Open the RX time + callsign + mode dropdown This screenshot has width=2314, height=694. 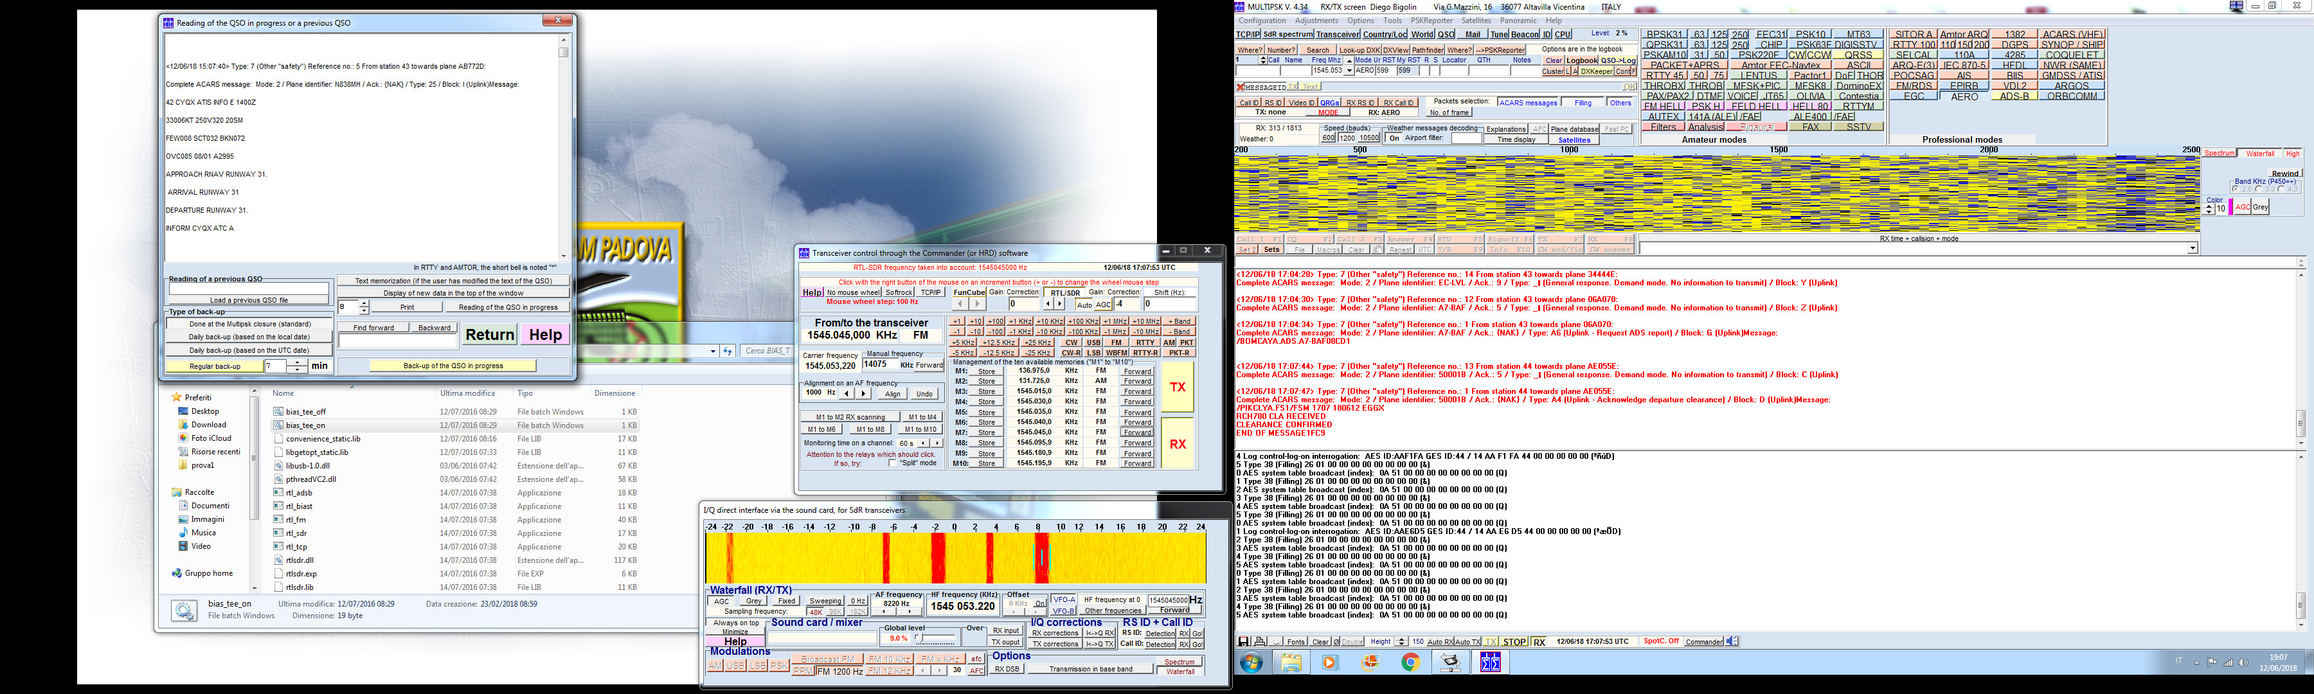pyautogui.click(x=2193, y=249)
